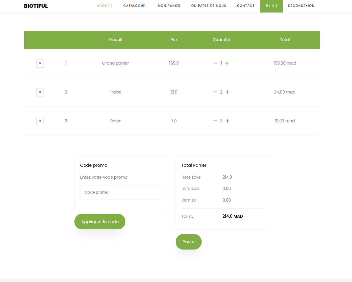
Task: Open the Contact page
Action: tap(246, 6)
